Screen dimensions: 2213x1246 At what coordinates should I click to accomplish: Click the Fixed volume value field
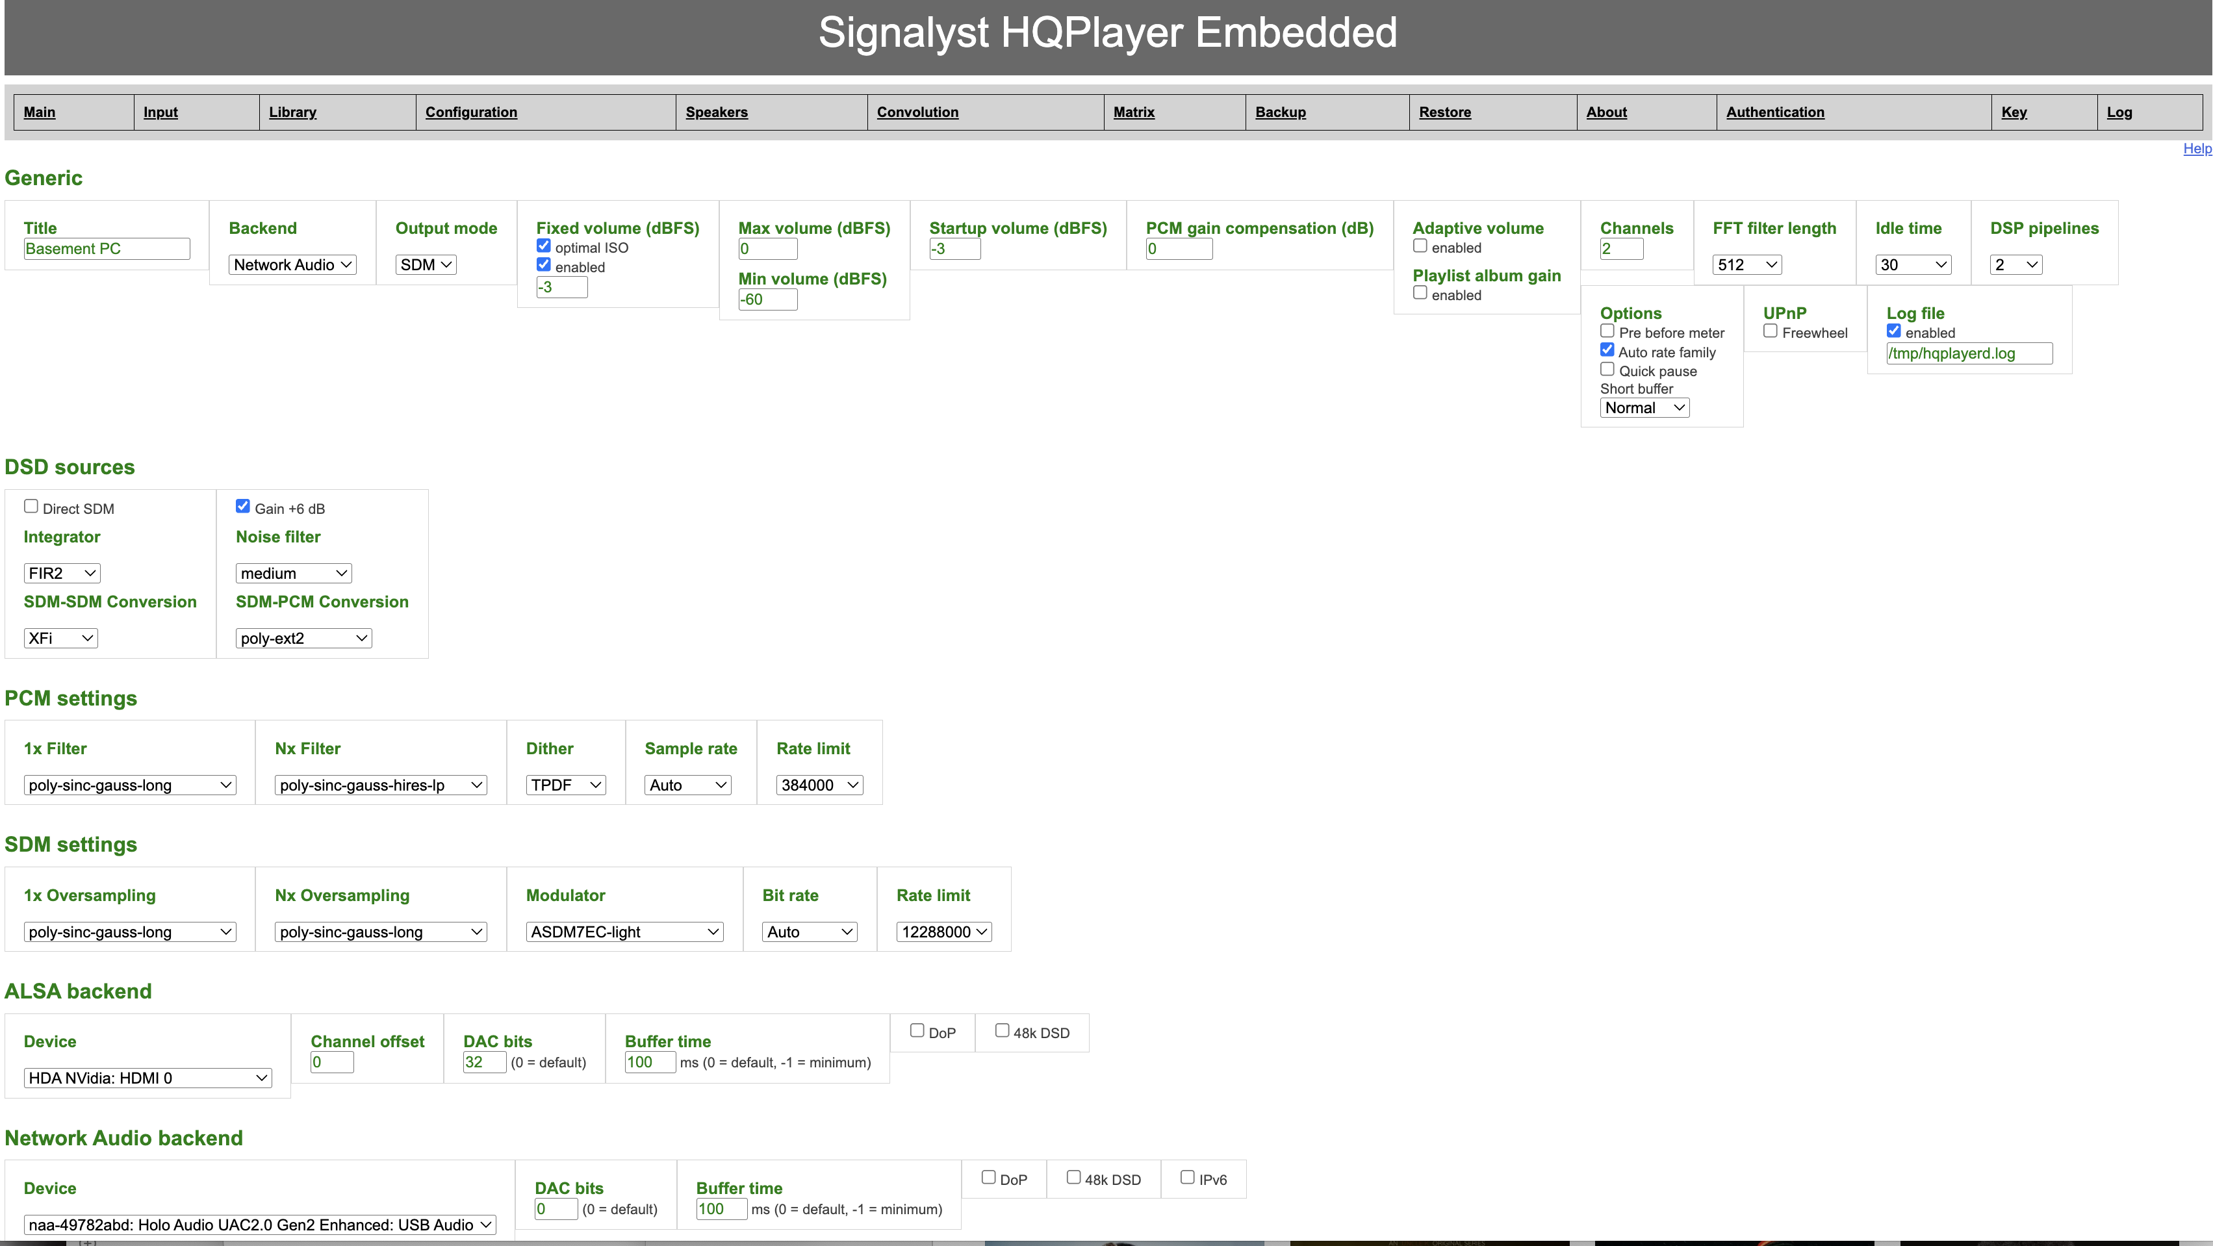(x=562, y=286)
